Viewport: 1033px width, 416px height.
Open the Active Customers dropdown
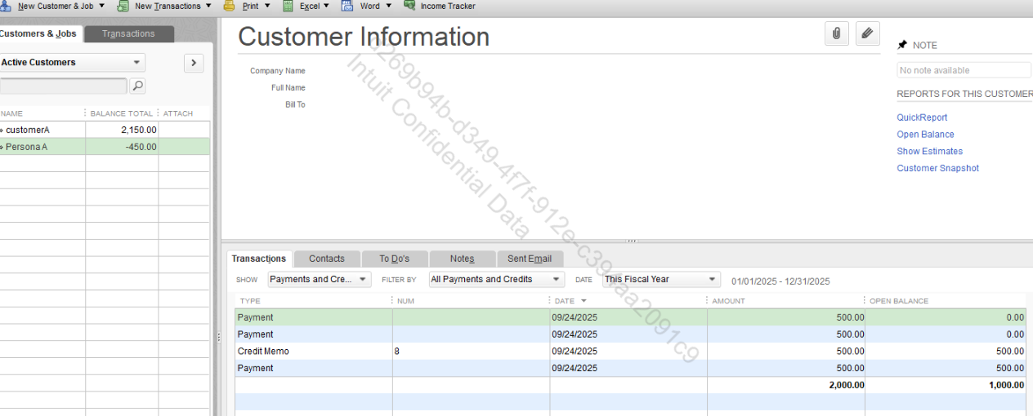tap(72, 63)
